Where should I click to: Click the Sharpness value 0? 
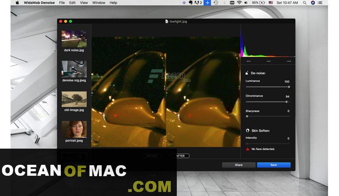(x=288, y=111)
